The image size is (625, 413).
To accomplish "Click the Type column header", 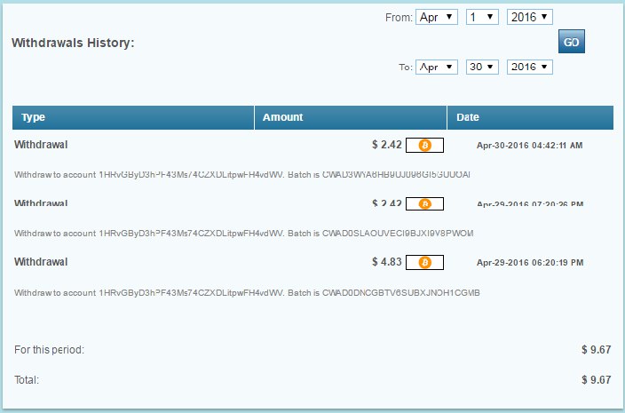I will coord(34,117).
